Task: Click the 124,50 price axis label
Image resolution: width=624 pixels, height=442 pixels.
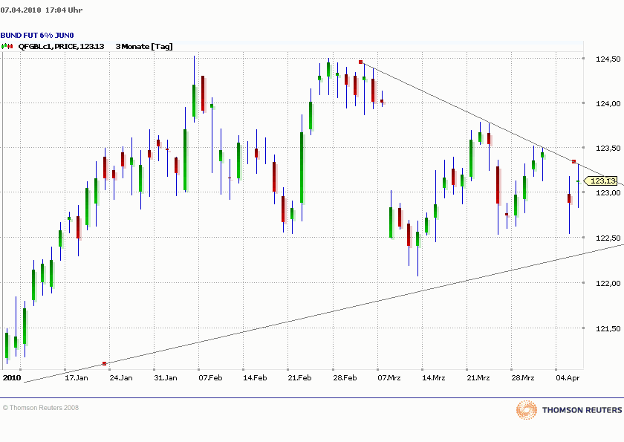Action: tap(608, 59)
